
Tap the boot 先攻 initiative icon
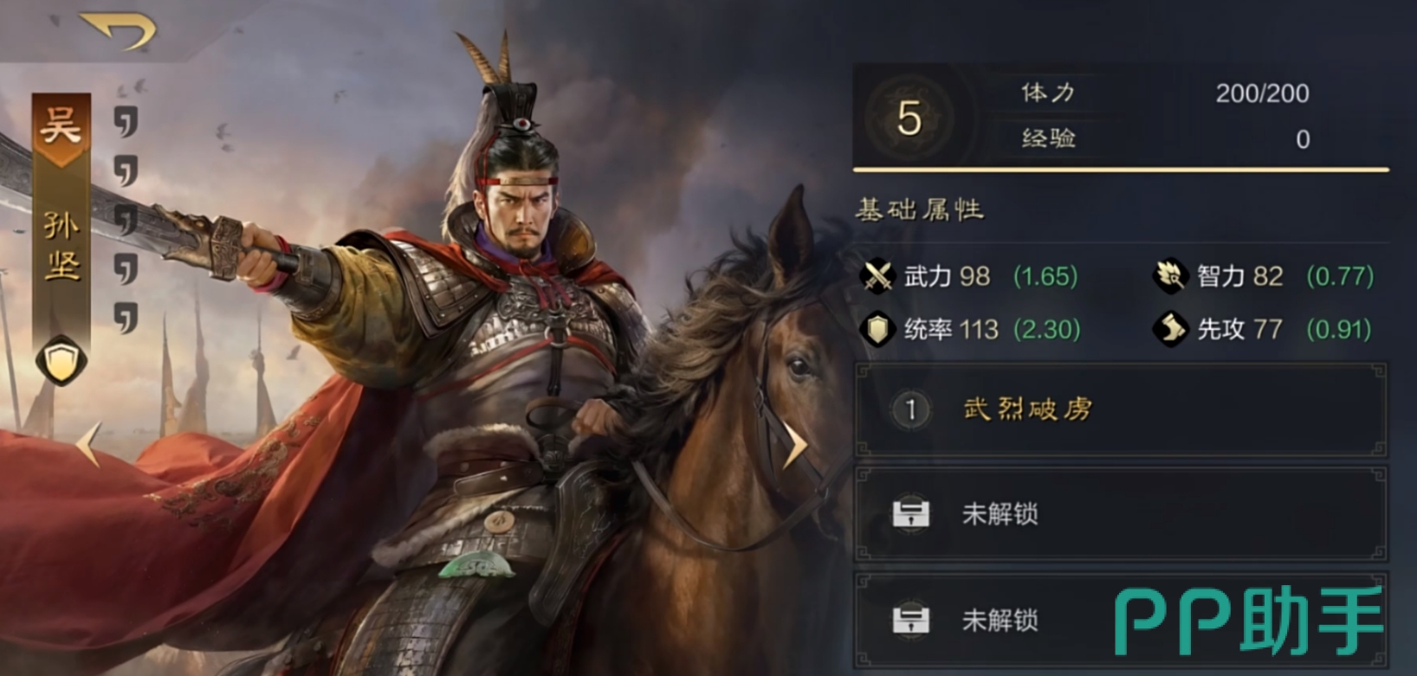(1169, 329)
